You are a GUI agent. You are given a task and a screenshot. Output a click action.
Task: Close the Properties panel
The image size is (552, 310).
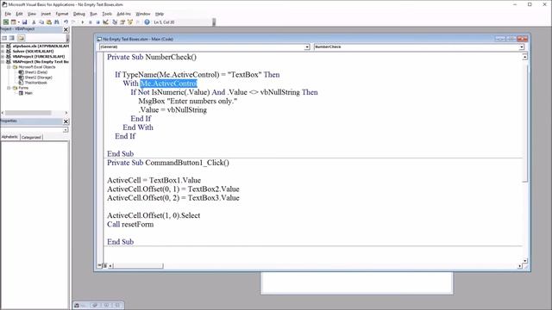(x=66, y=121)
